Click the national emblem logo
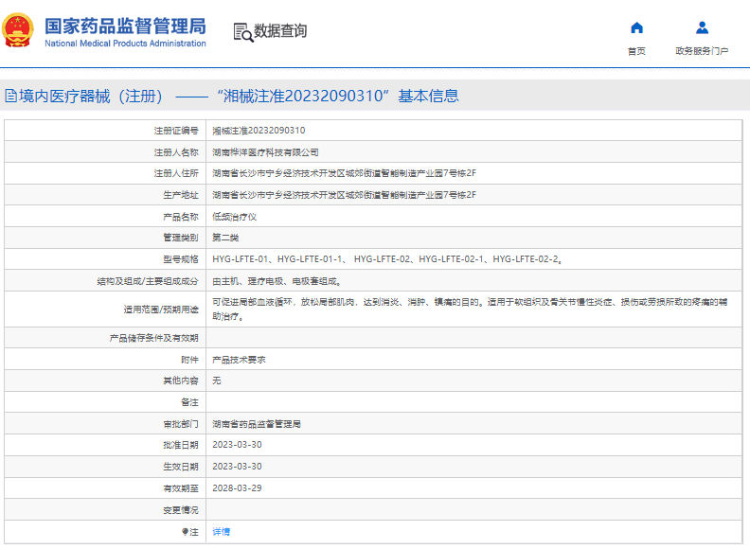Screen dimensions: 750x549 click(x=18, y=30)
